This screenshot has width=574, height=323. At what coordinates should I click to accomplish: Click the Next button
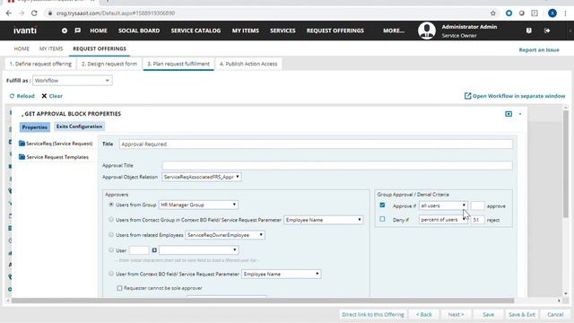tap(456, 315)
